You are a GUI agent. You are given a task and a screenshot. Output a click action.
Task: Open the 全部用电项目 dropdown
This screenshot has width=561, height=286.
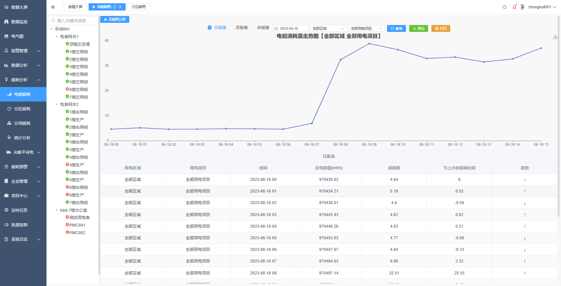click(x=367, y=28)
